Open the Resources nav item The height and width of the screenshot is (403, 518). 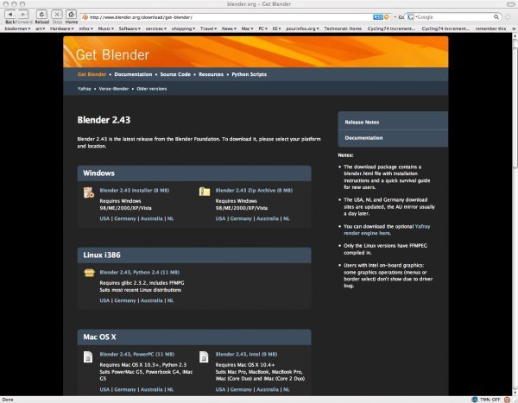[212, 74]
